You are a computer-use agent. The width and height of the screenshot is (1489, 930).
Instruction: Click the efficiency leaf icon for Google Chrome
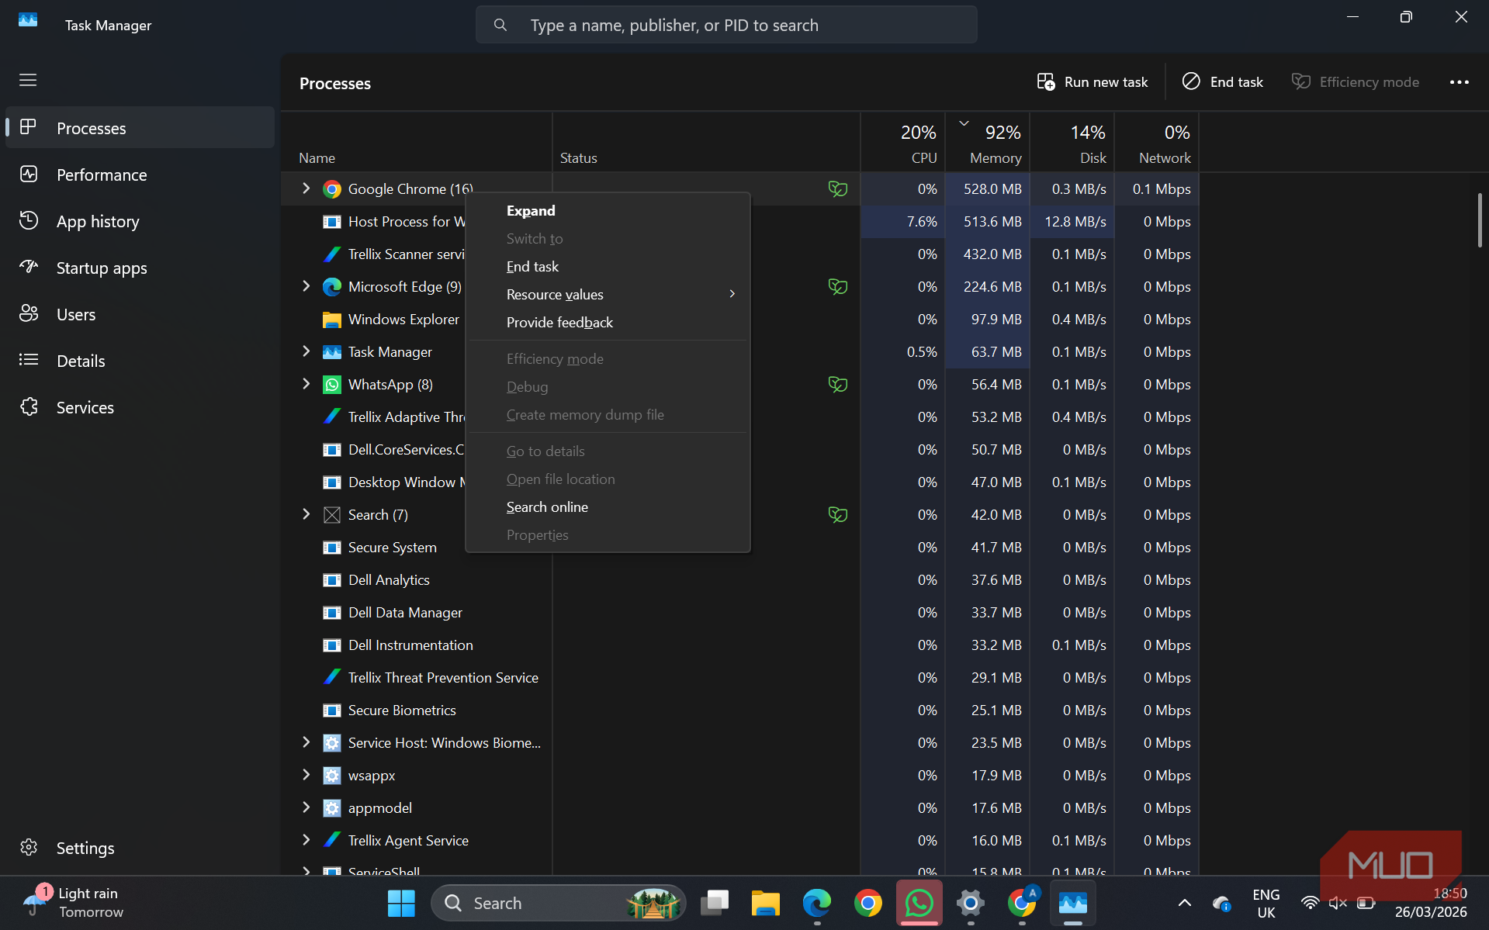coord(837,188)
